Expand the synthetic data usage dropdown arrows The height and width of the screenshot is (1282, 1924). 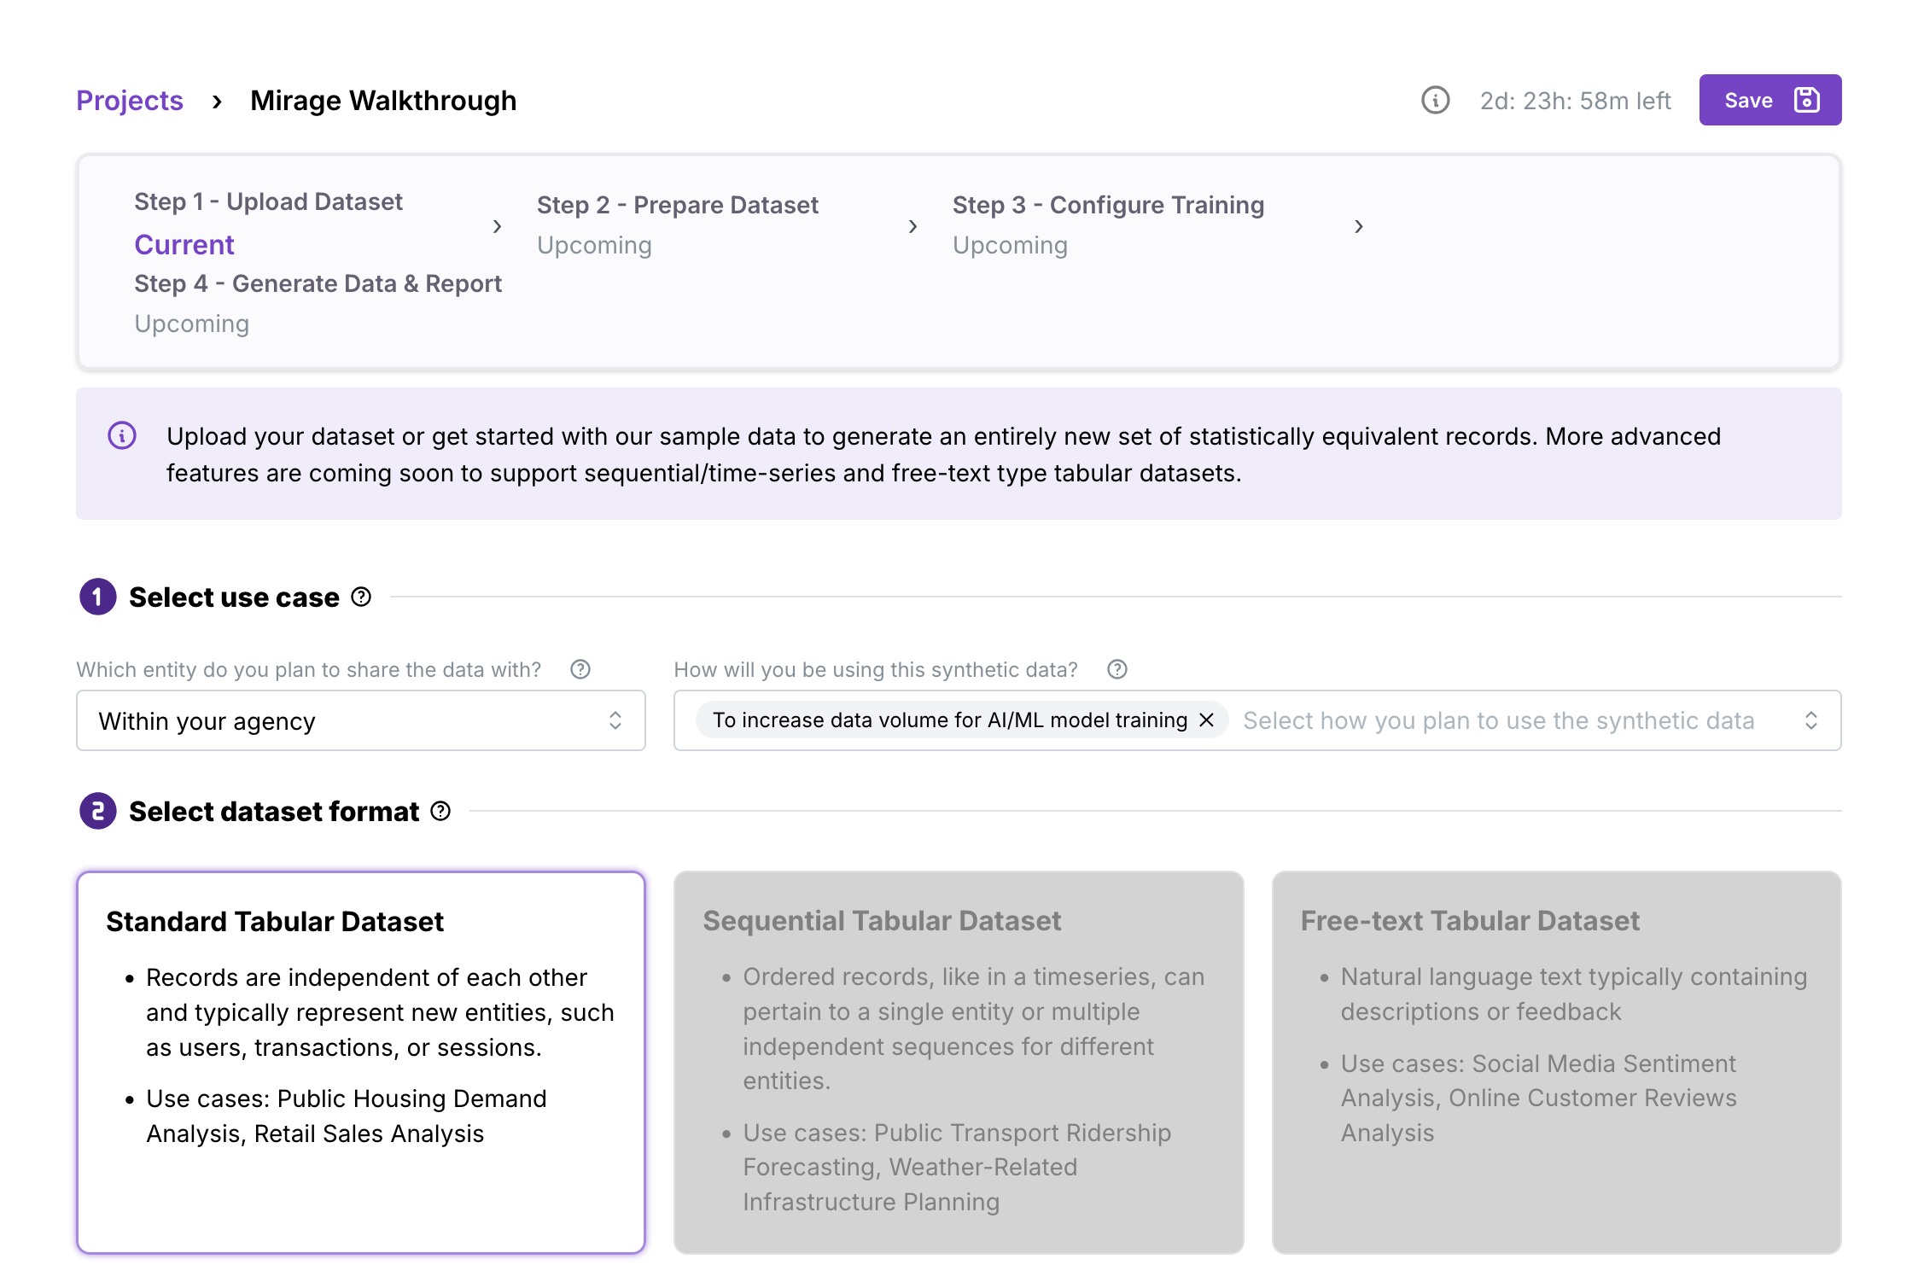[1810, 720]
